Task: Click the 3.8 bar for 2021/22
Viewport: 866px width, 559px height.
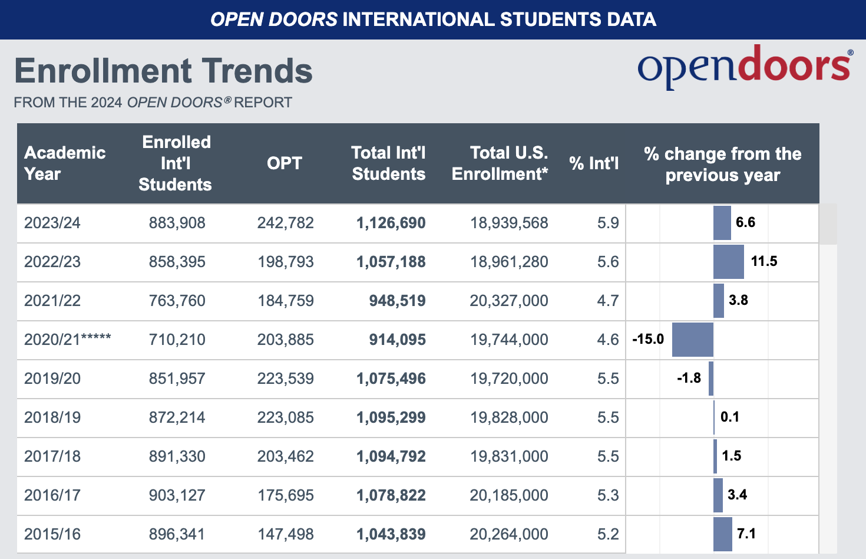Action: tap(719, 301)
